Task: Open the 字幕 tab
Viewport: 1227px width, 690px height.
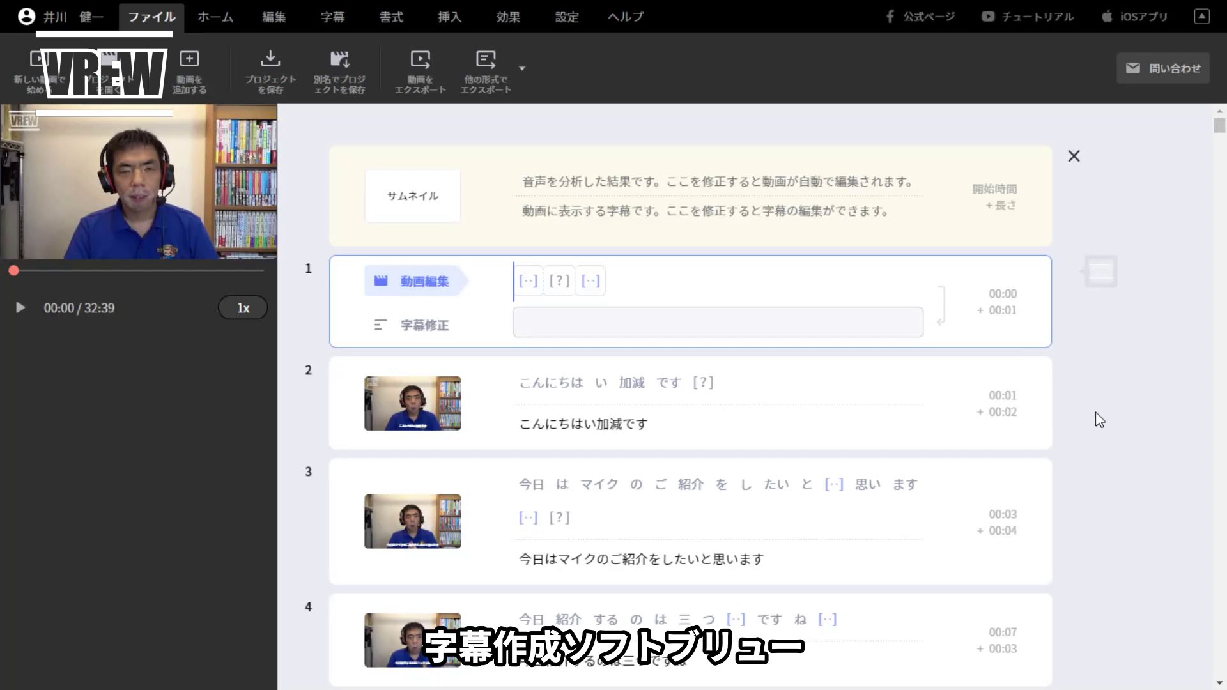Action: [332, 17]
